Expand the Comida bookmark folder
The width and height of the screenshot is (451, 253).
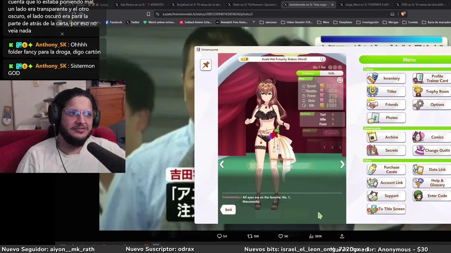410,22
